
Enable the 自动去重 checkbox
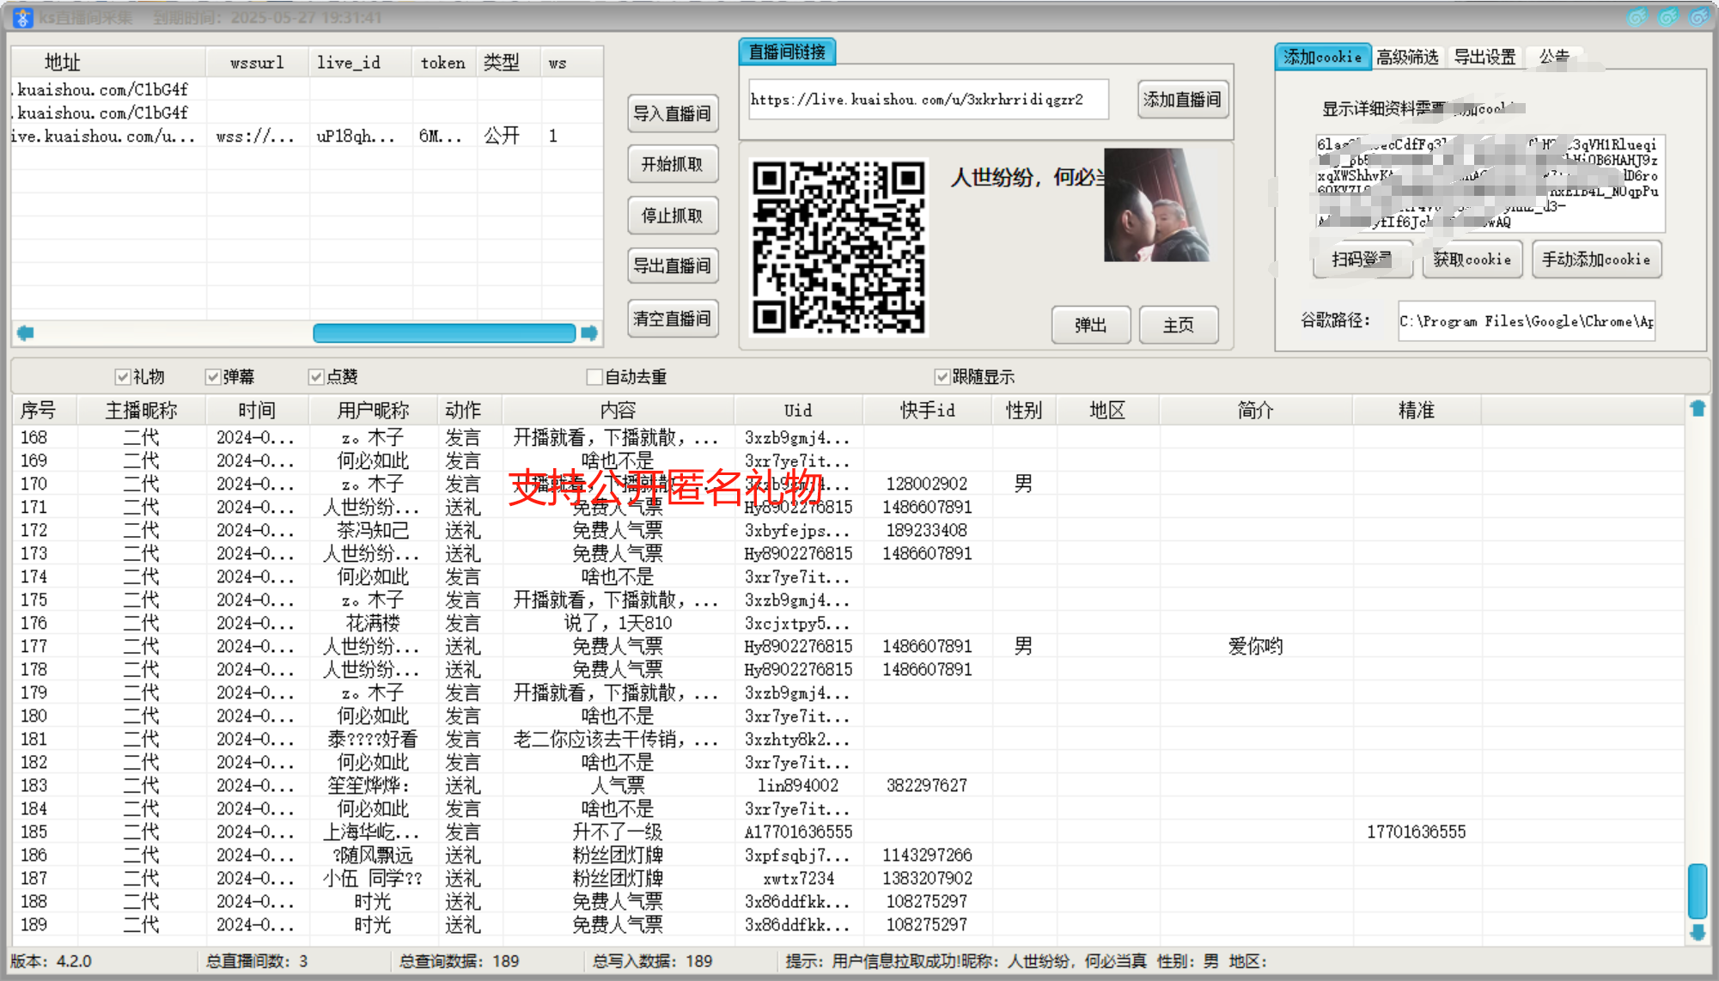[x=594, y=376]
